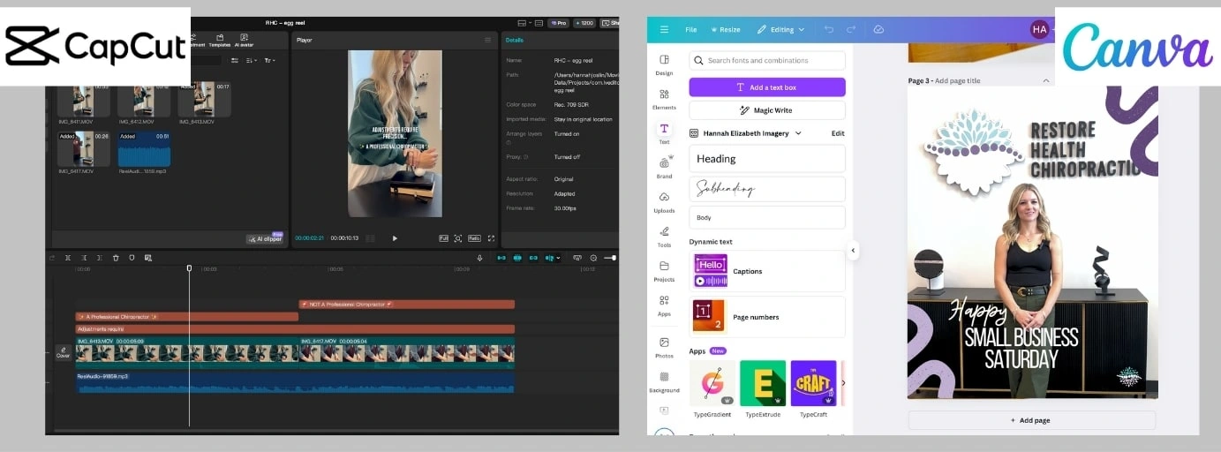Open CapCut layout dropdown in title bar
Viewport: 1221px width, 452px height.
pos(525,23)
